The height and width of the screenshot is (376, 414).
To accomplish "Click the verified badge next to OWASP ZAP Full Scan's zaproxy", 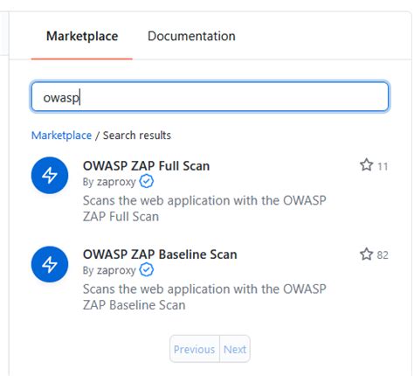I will [146, 181].
